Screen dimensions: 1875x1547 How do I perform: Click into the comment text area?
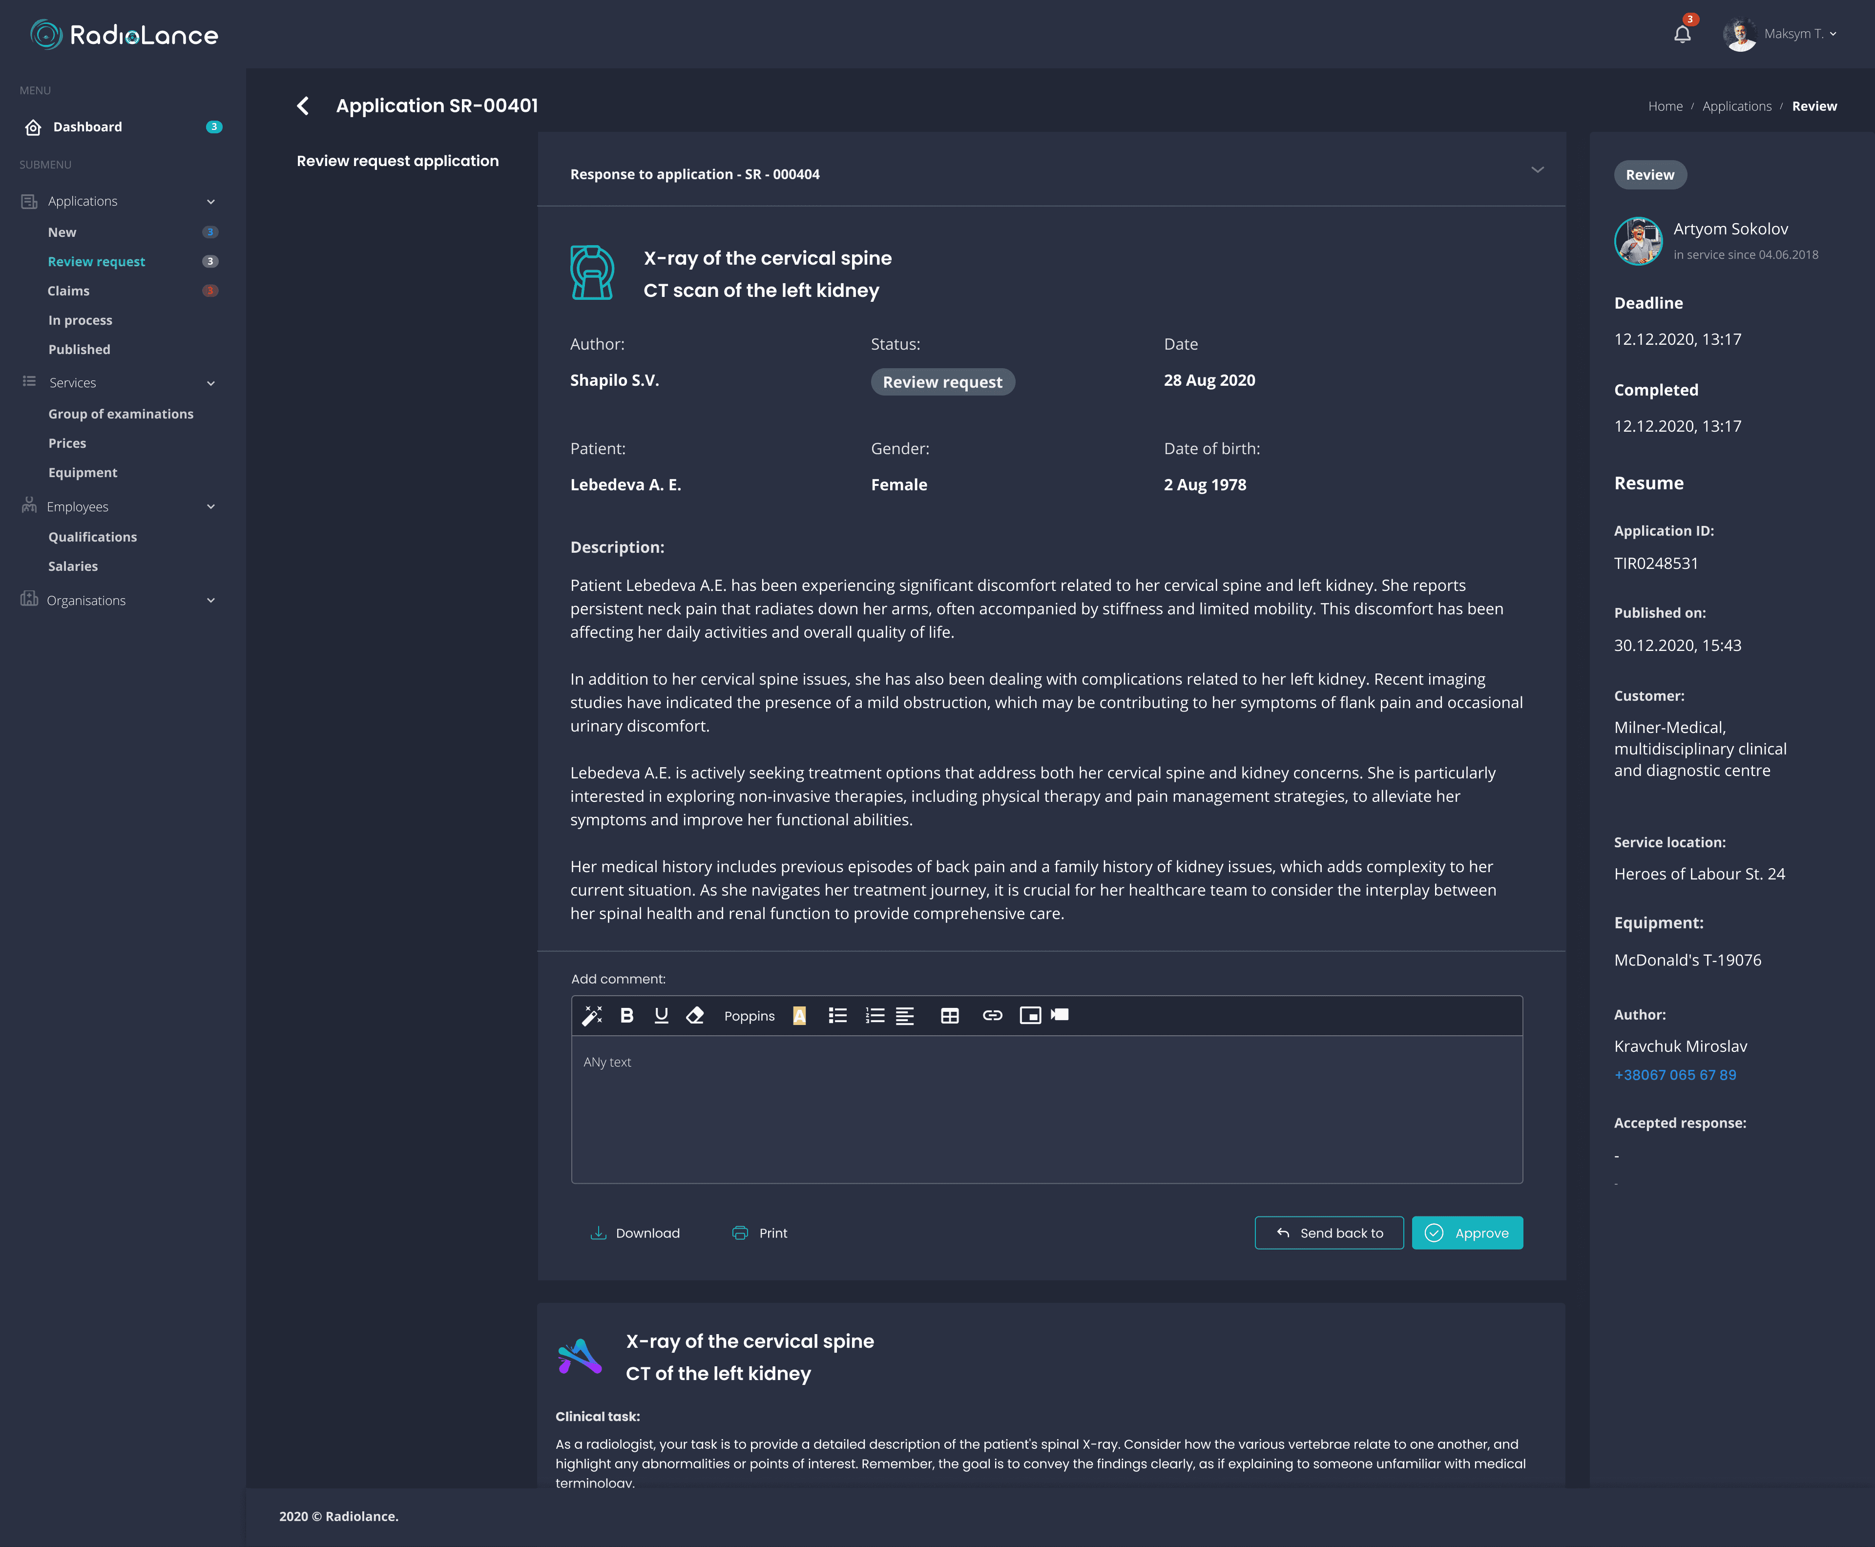[x=1046, y=1109]
